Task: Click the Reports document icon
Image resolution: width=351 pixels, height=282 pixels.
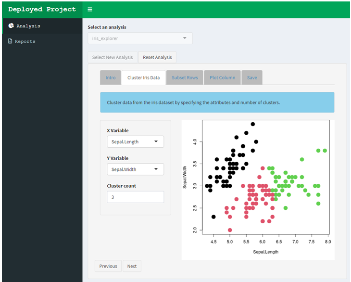Action: pos(11,41)
